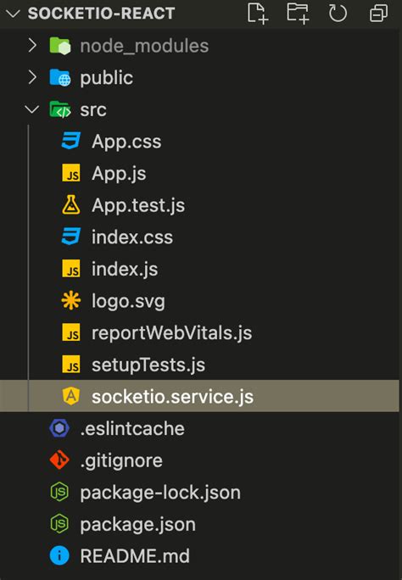Viewport: 402px width, 580px height.
Task: Click the CSS icon beside index.css
Action: click(x=71, y=237)
